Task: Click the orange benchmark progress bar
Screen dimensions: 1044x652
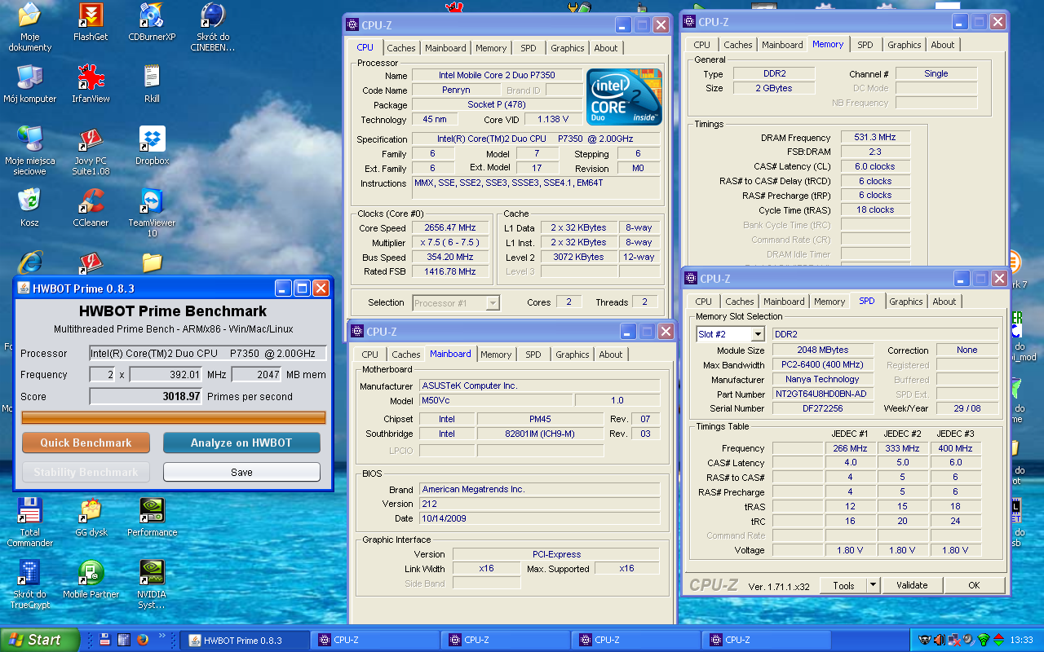Action: coord(174,418)
